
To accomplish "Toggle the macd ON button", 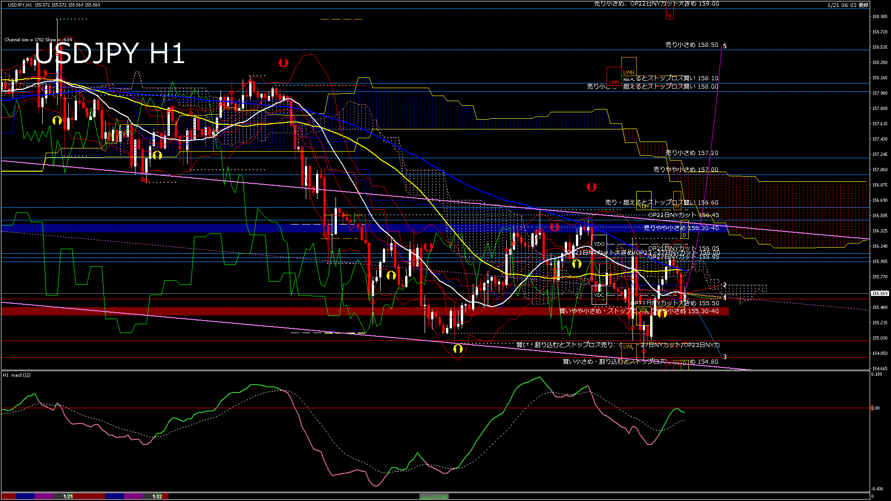I will tap(434, 496).
